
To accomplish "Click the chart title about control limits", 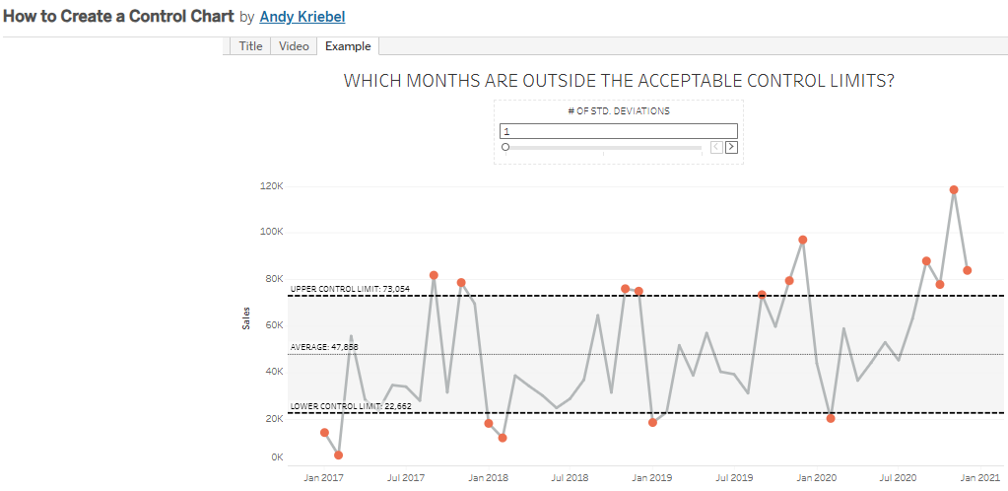I will pyautogui.click(x=619, y=81).
